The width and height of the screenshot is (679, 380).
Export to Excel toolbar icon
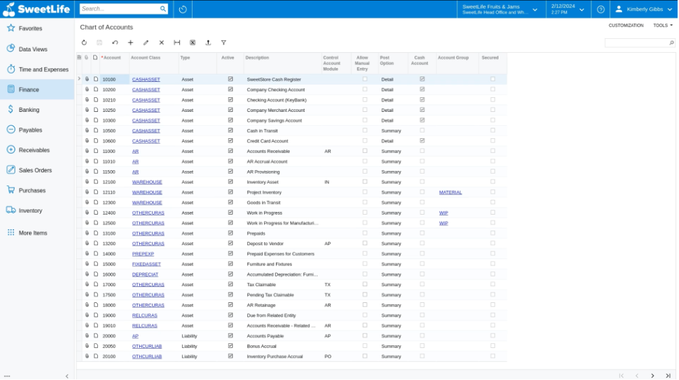pos(193,42)
